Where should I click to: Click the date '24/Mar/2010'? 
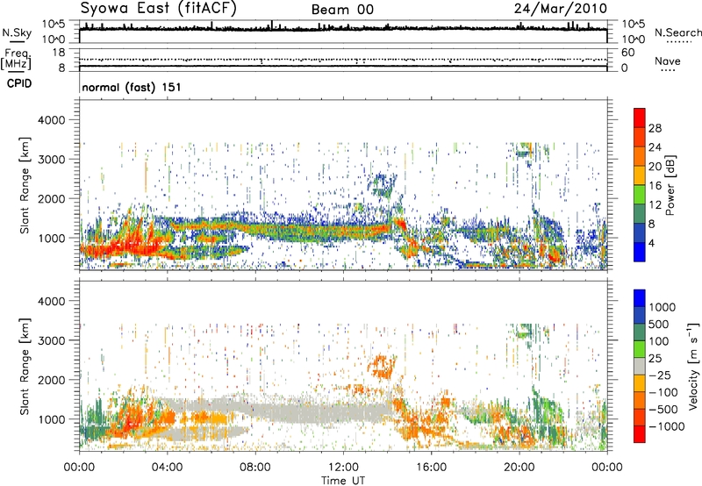561,9
